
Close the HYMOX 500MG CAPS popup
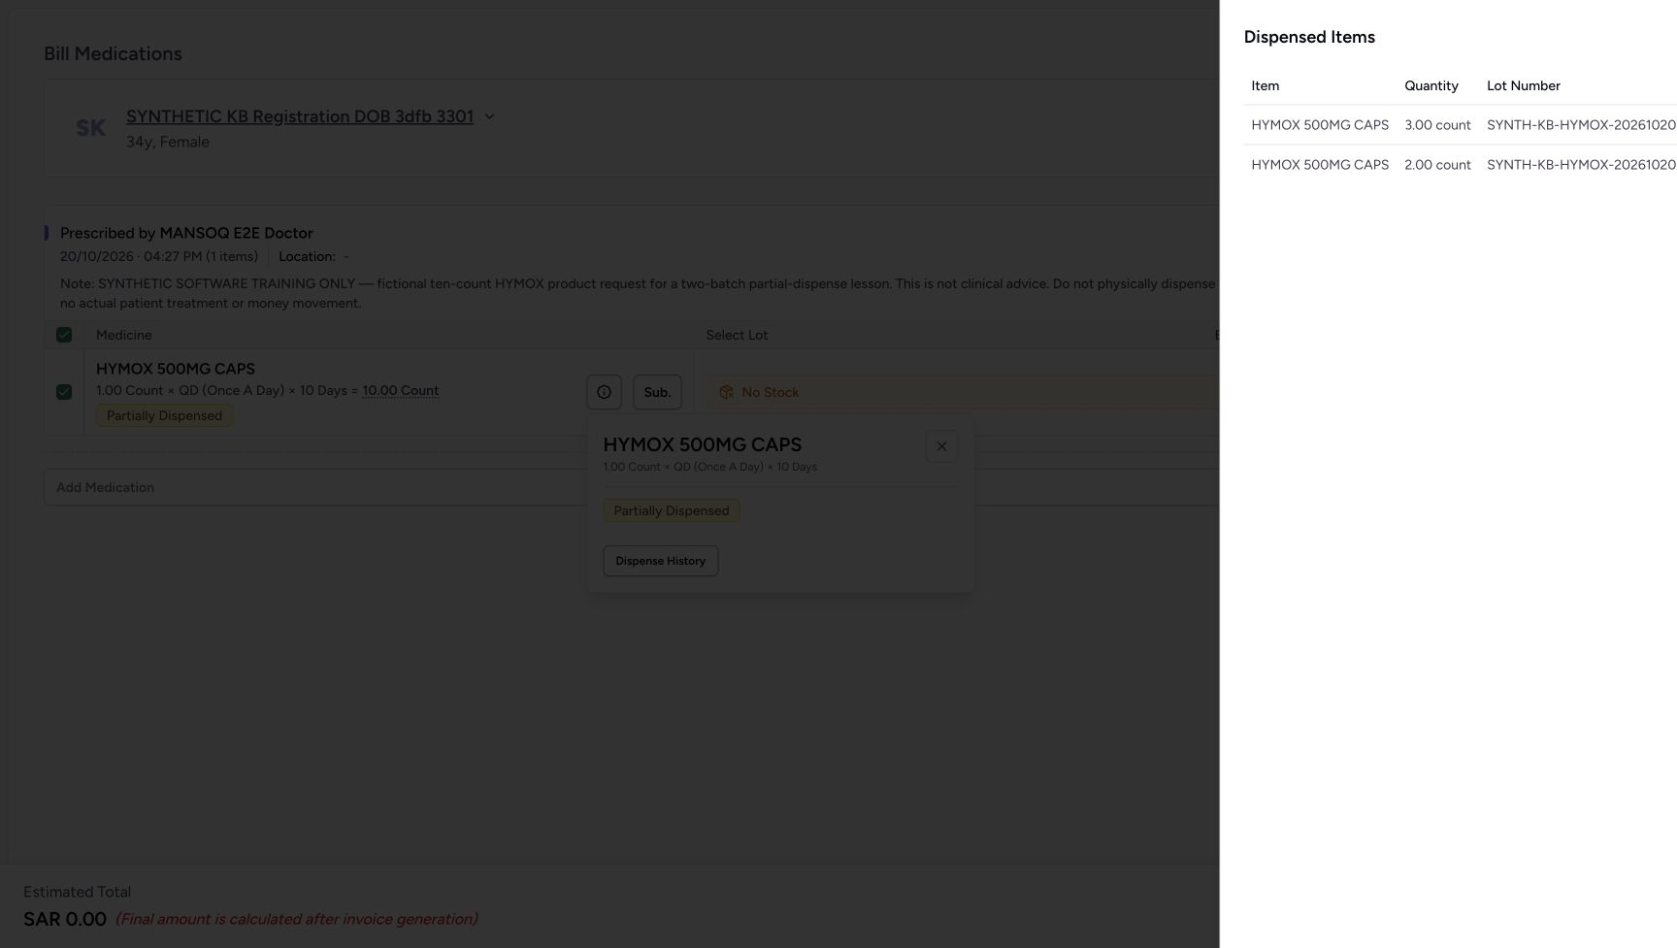pos(941,446)
